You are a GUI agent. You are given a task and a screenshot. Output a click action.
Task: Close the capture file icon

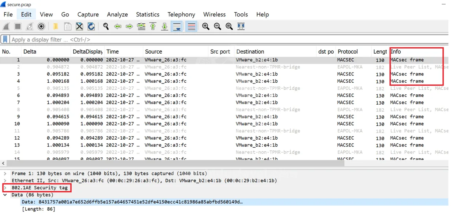click(79, 26)
